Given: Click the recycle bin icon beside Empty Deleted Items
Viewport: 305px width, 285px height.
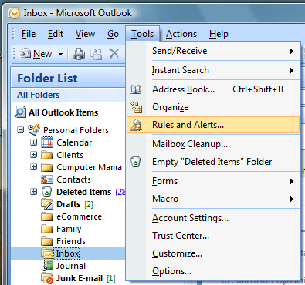Looking at the screenshot, I should point(136,162).
